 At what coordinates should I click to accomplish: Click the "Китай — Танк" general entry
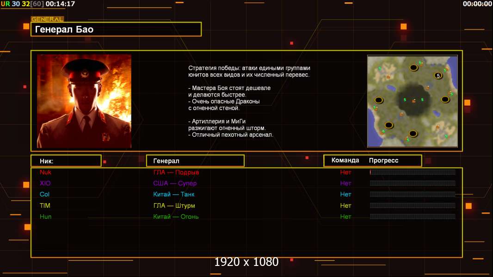click(173, 194)
